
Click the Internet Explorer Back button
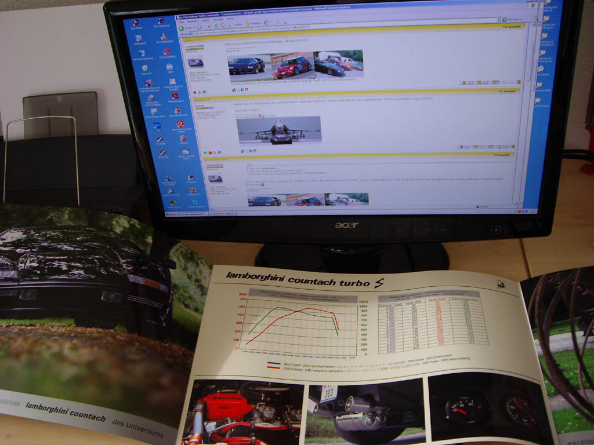click(182, 27)
